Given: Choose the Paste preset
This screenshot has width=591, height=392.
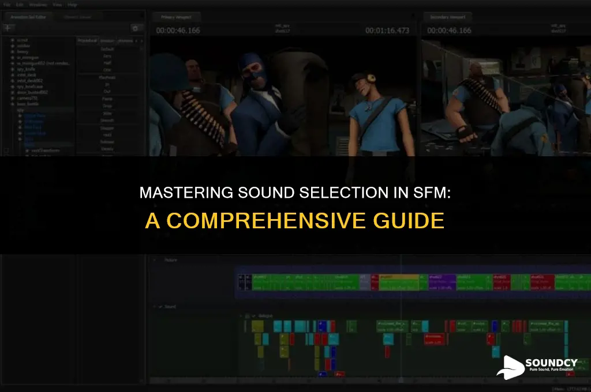Looking at the screenshot, I should click(107, 99).
